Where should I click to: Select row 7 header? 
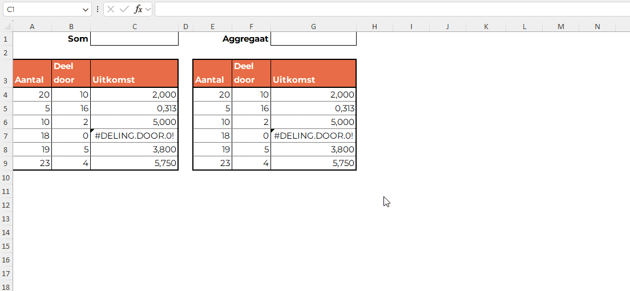[x=6, y=136]
